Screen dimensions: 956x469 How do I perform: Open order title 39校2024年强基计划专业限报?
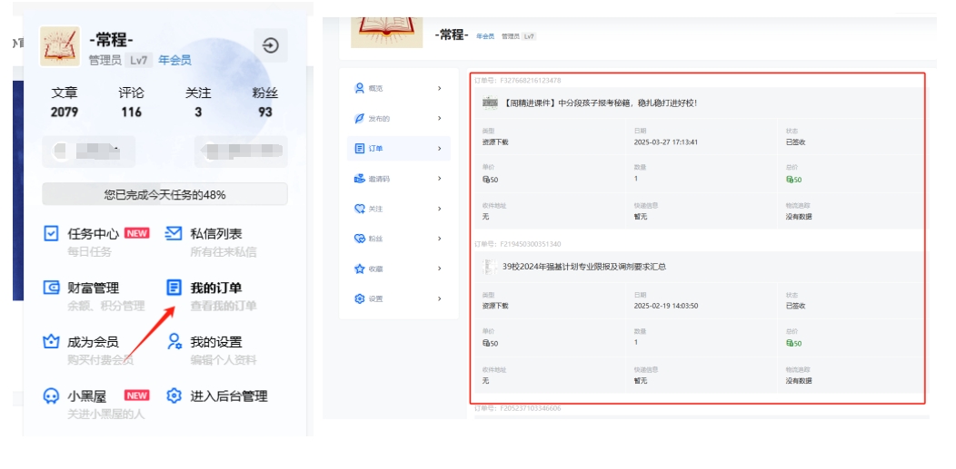584,267
